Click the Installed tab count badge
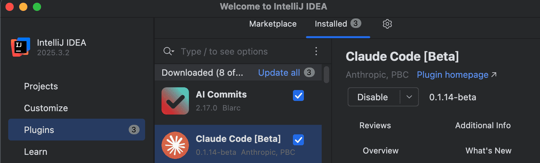Image resolution: width=540 pixels, height=163 pixels. [x=356, y=24]
